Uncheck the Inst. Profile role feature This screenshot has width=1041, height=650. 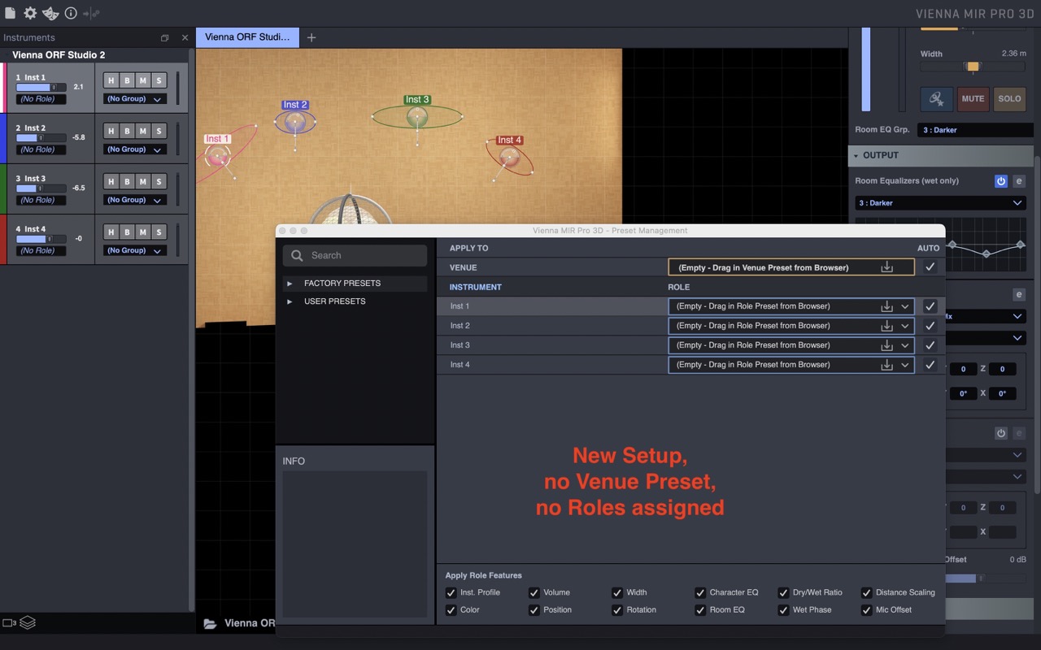pyautogui.click(x=451, y=592)
